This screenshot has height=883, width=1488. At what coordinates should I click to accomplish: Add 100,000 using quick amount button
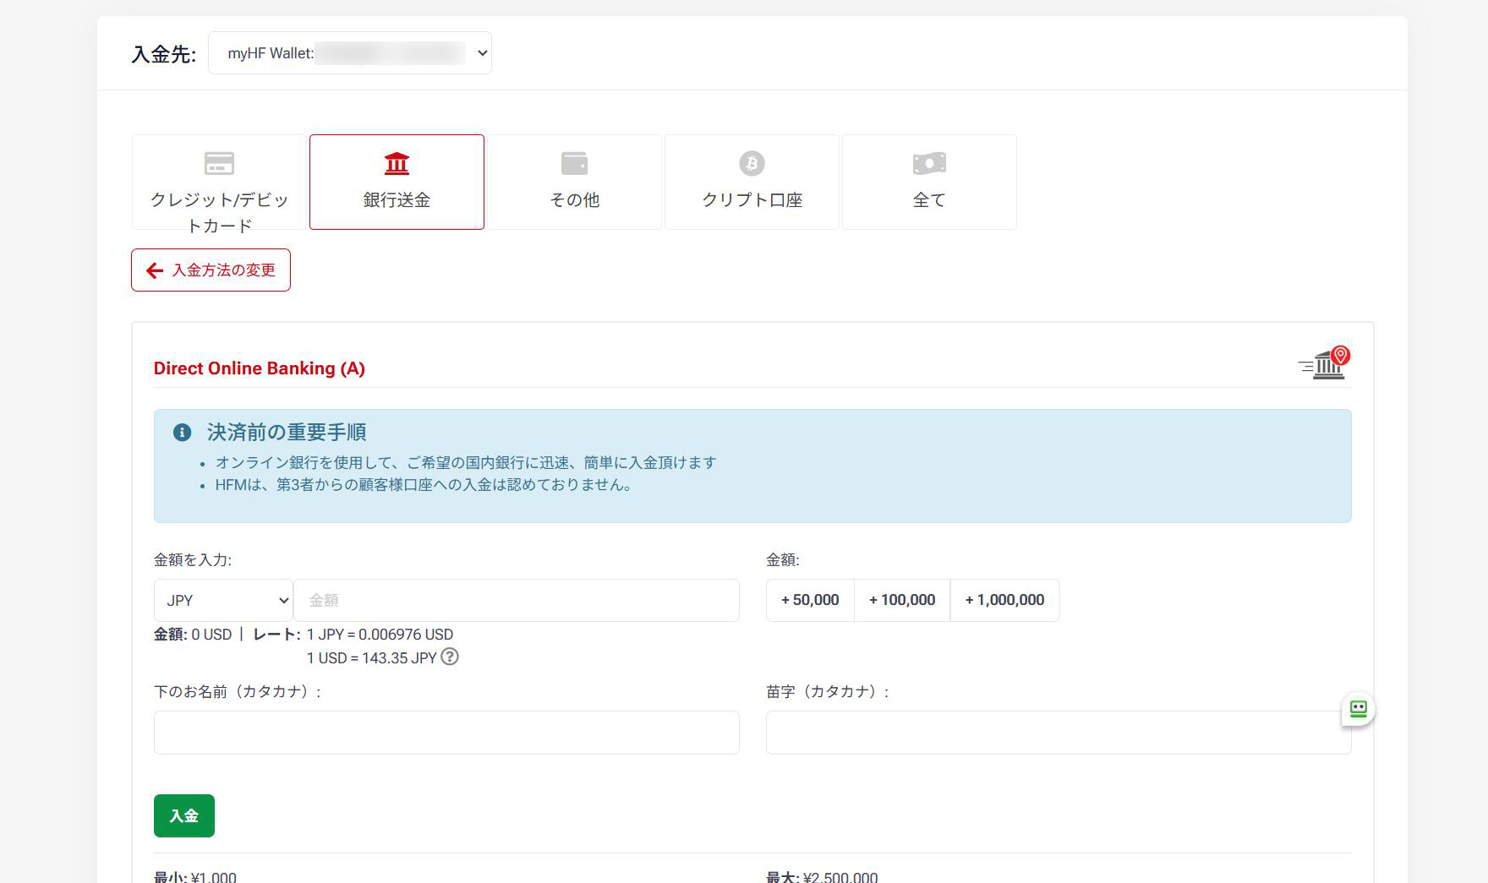902,601
